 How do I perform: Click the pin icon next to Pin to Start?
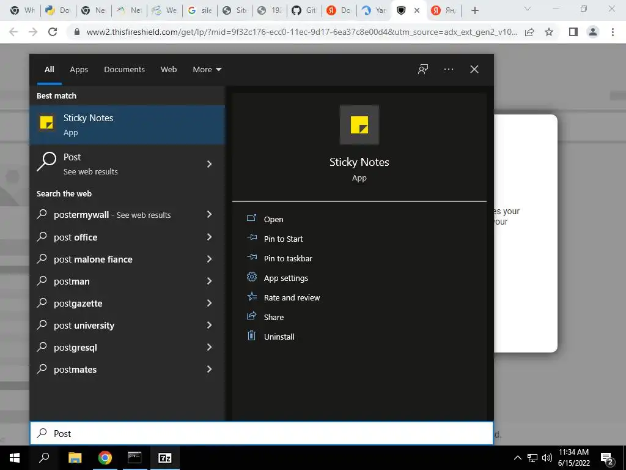click(251, 237)
